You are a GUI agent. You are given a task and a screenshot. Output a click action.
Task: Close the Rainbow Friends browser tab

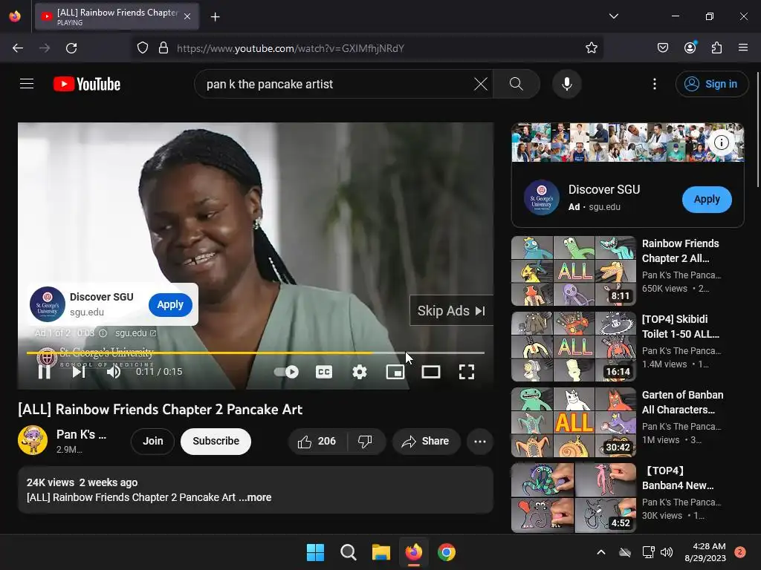point(187,17)
